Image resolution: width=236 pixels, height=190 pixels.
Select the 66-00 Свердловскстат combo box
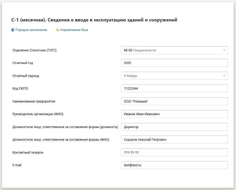point(174,50)
